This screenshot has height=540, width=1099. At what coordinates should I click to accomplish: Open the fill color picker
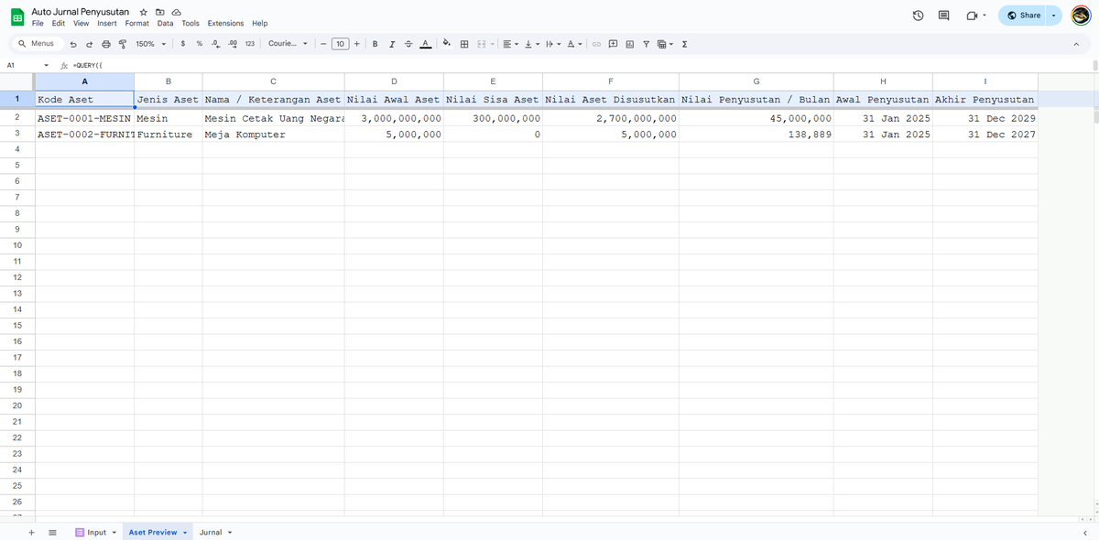tap(446, 43)
